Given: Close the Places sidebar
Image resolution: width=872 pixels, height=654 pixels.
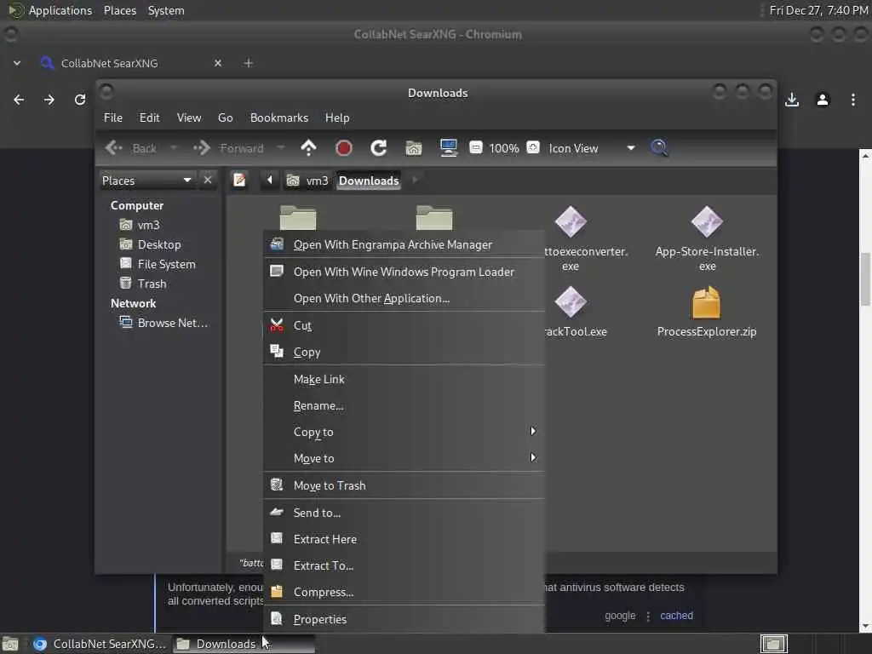Looking at the screenshot, I should coord(208,181).
